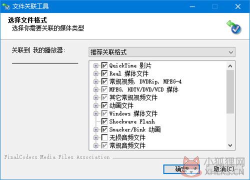Screen dimensions: 250x180
Task: Toggle the 常规视频, DVDRip, MPEG-4 checkbox
Action: point(104,81)
